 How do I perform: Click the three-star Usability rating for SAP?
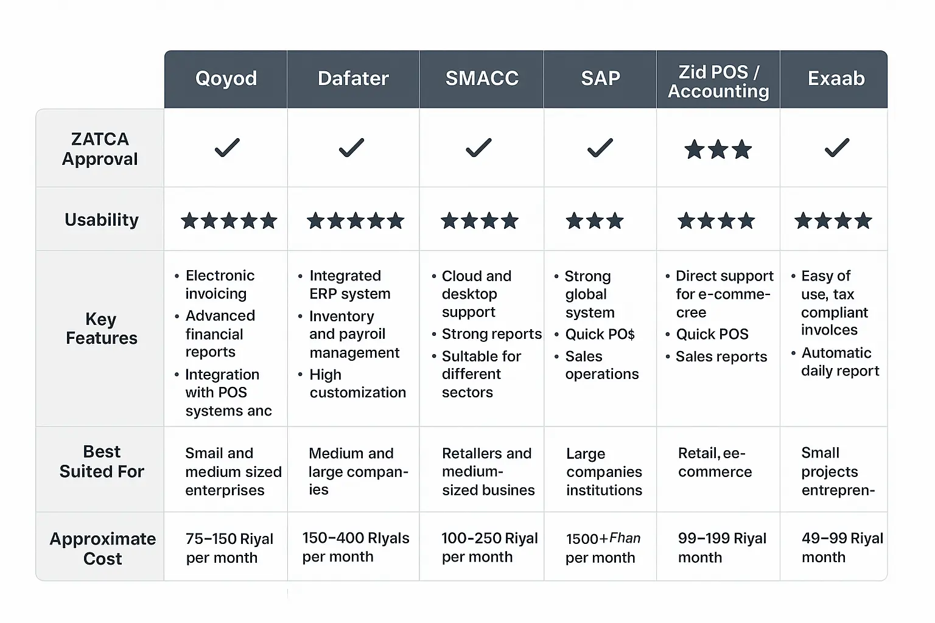tap(595, 220)
